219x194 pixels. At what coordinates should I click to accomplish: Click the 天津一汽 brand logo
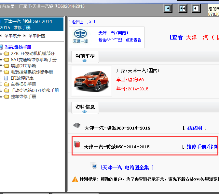point(80,36)
